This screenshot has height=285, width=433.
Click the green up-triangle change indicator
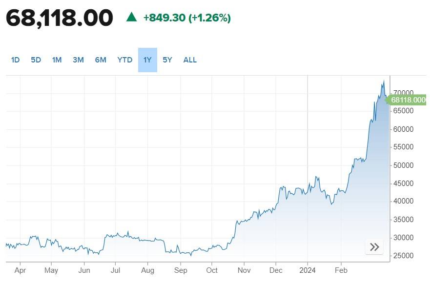(131, 17)
